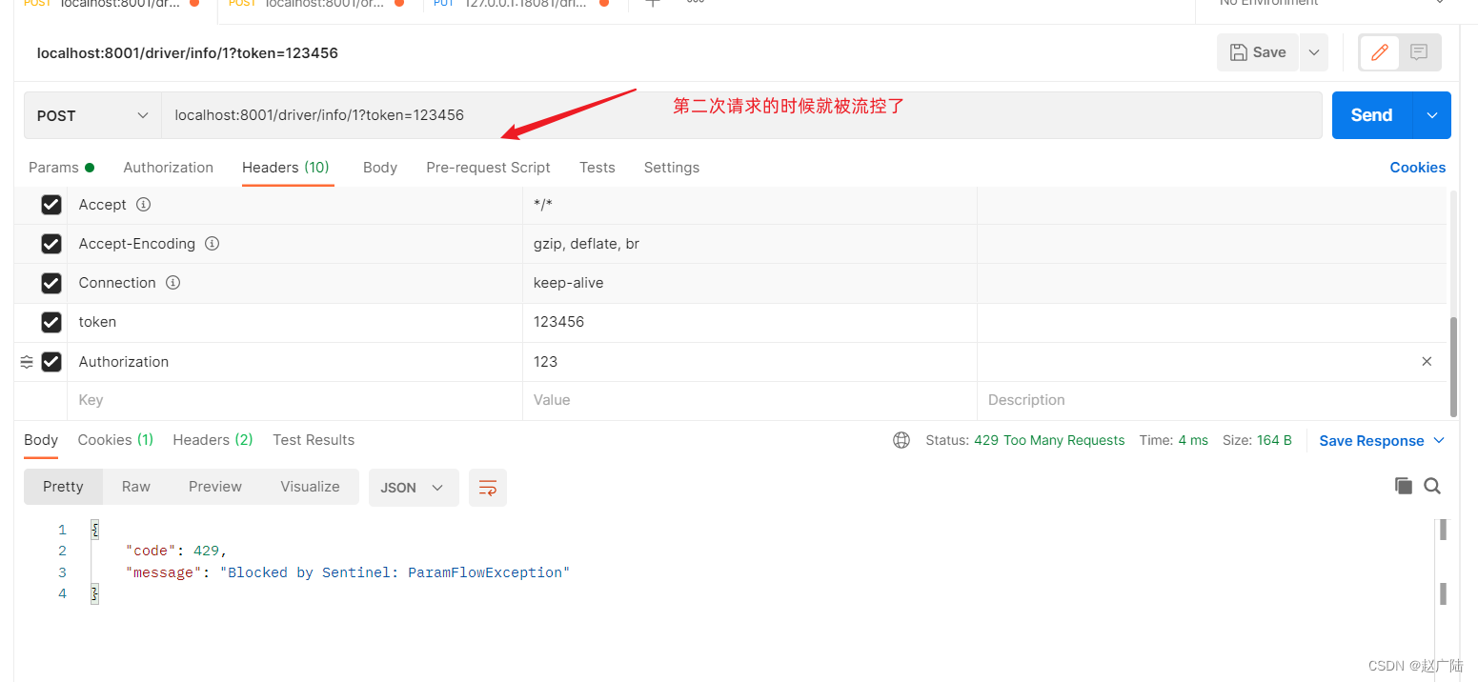Open the Tests tab
This screenshot has height=682, width=1478.
pyautogui.click(x=597, y=167)
